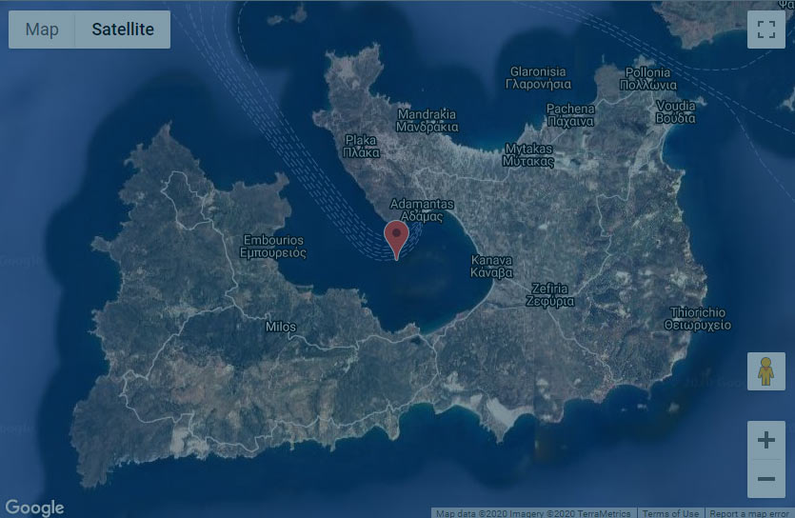Toggle fullscreen map view
Image resolution: width=795 pixels, height=518 pixels.
pos(766,30)
